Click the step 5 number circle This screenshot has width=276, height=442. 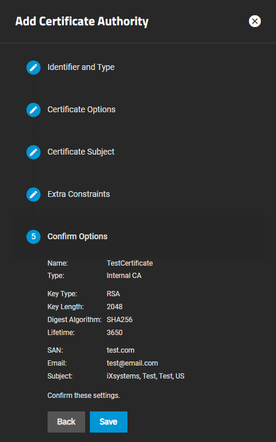point(33,236)
